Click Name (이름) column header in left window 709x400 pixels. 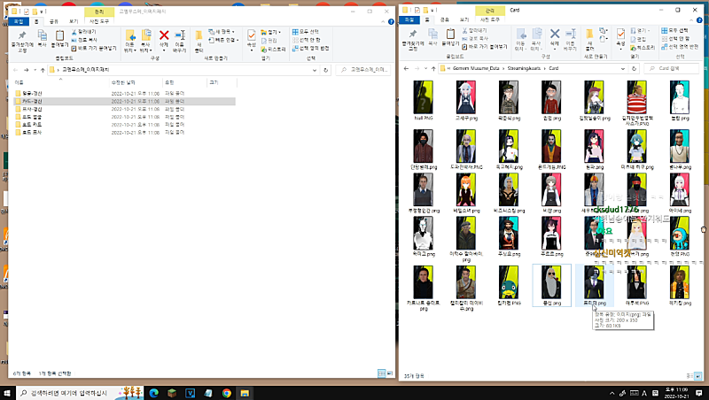tap(60, 82)
